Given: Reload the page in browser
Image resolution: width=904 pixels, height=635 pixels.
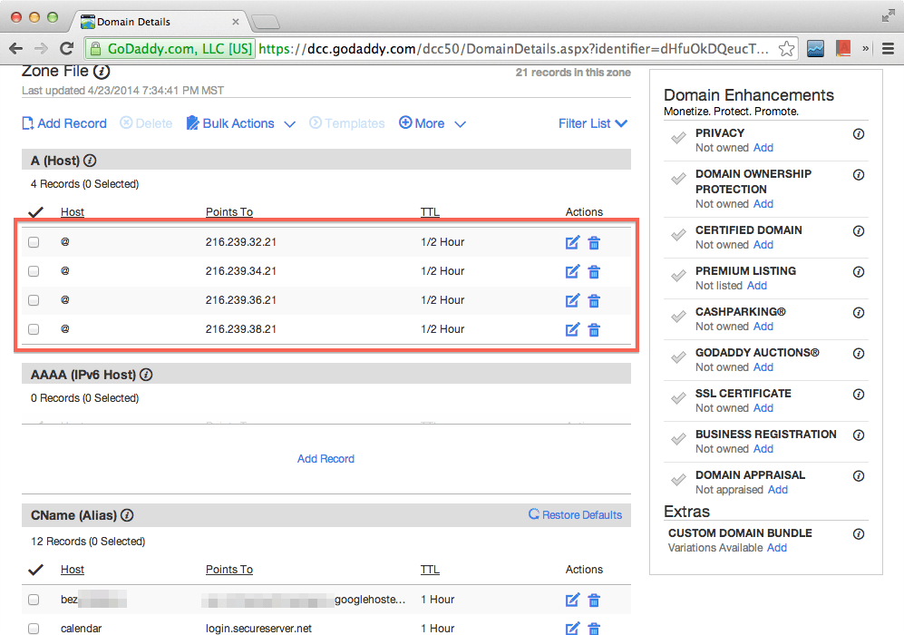Looking at the screenshot, I should (66, 48).
